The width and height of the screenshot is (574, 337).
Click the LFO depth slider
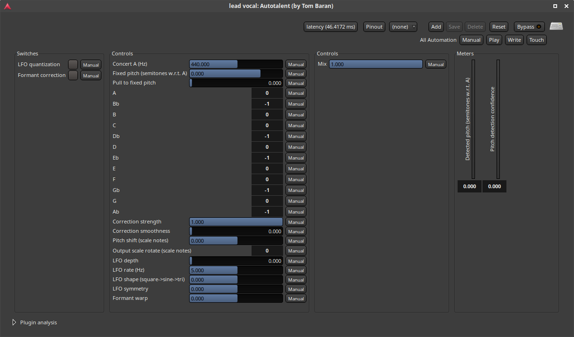coord(236,261)
